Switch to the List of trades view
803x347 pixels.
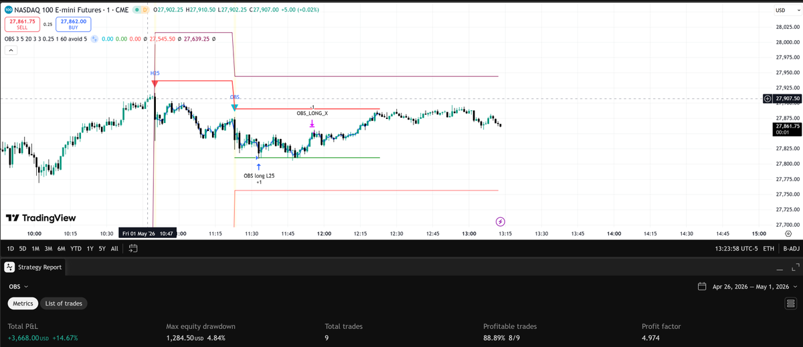tap(64, 304)
